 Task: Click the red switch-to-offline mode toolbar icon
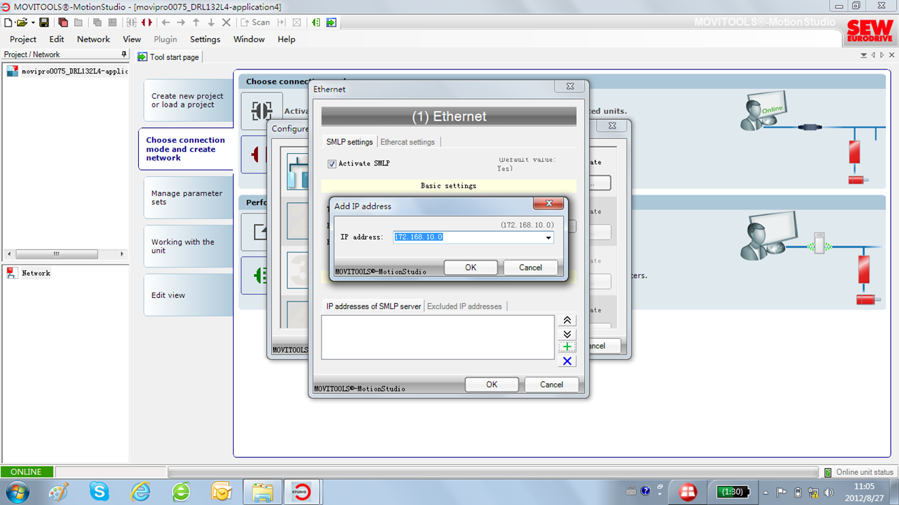coord(146,22)
